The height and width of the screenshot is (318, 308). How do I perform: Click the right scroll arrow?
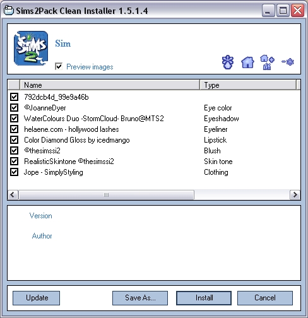[295, 195]
